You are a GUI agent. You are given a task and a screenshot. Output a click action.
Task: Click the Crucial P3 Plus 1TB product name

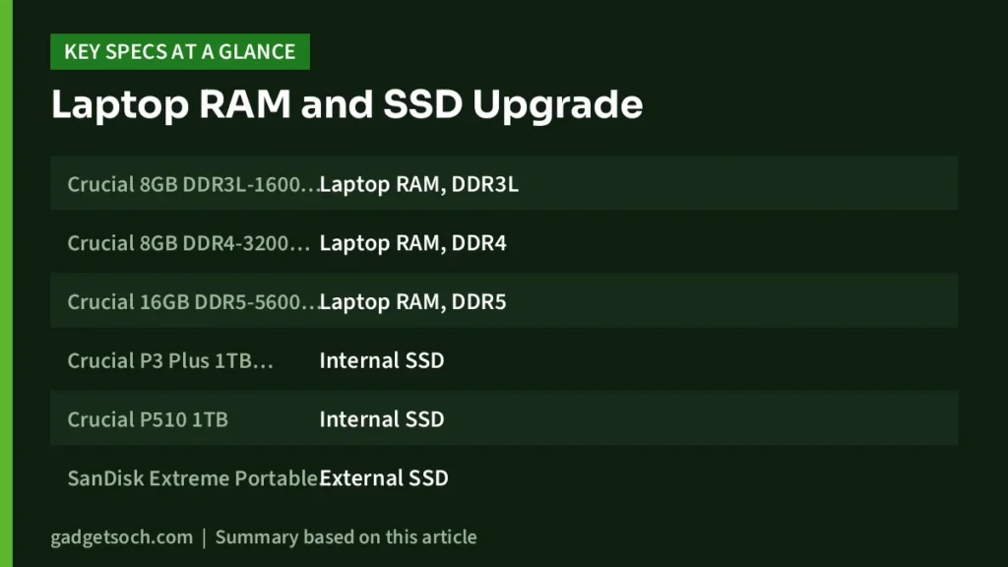(x=170, y=360)
